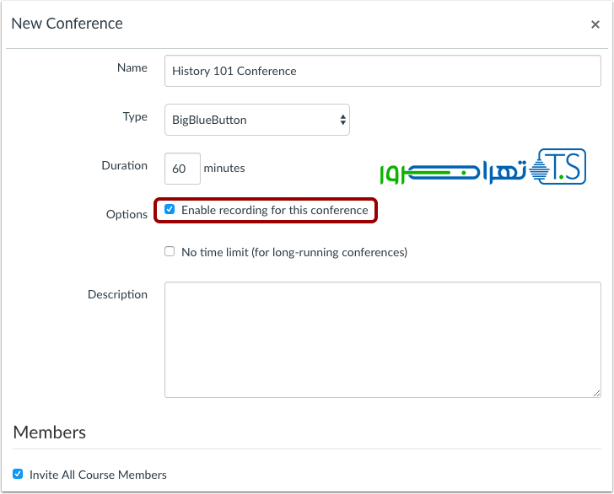Check the No time limit checkbox
Screen dimensions: 614x494
(170, 251)
